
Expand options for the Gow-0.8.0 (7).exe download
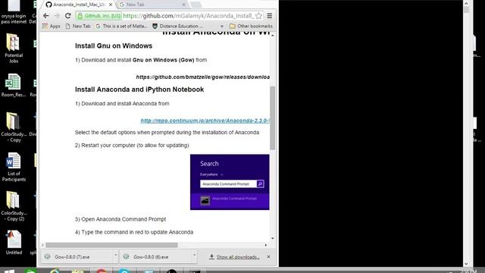(116, 256)
